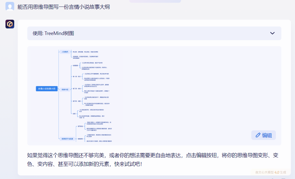The image size is (295, 179).
Task: Click the 编辑 button on the mind map
Action: 264,135
